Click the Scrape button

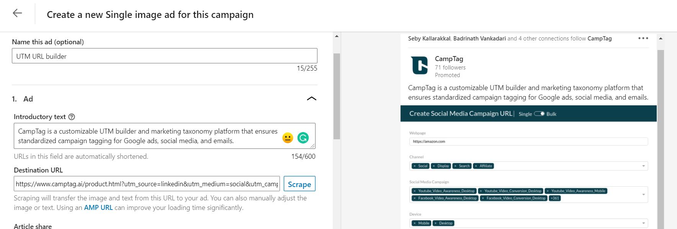point(299,184)
